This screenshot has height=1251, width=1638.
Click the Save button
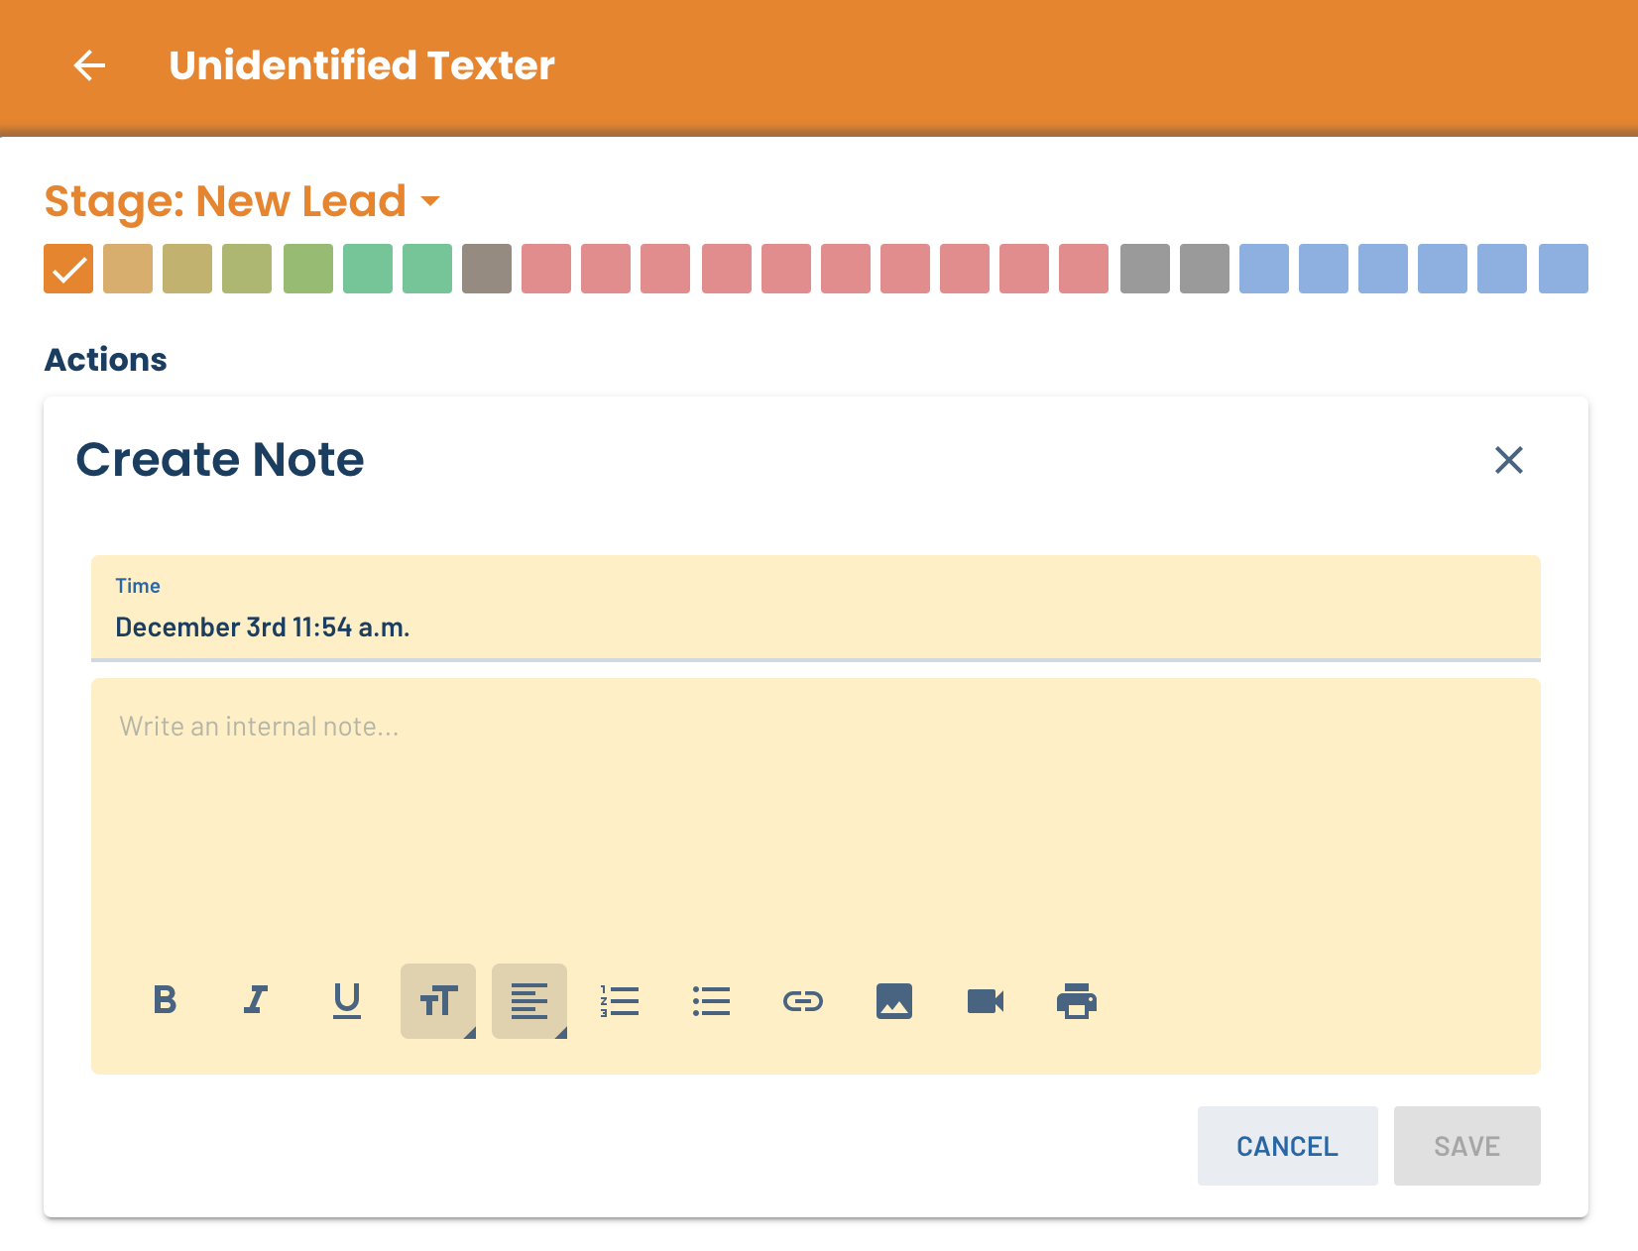(1467, 1146)
